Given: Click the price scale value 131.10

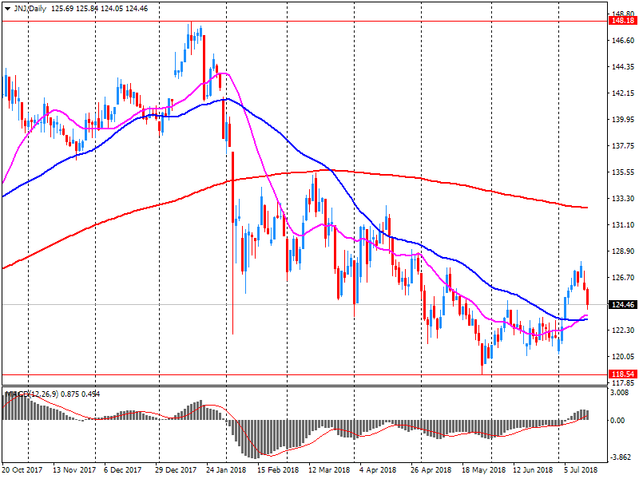Looking at the screenshot, I should point(624,225).
